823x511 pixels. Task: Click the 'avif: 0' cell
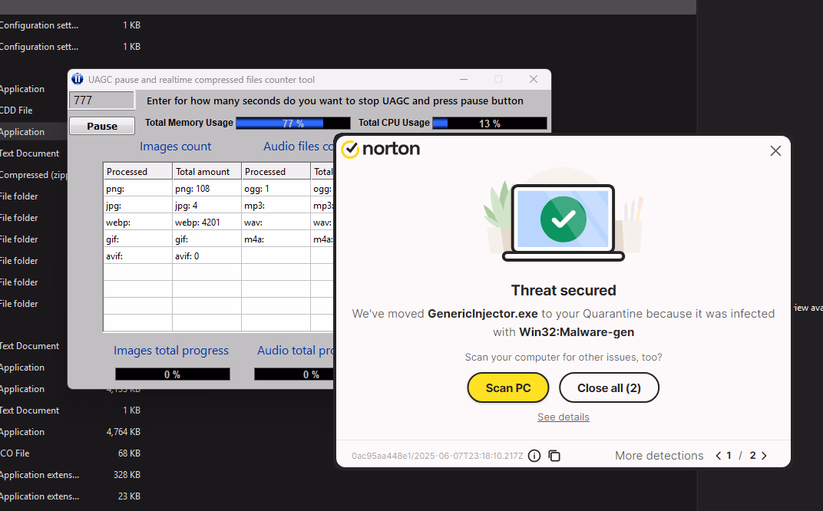point(207,256)
